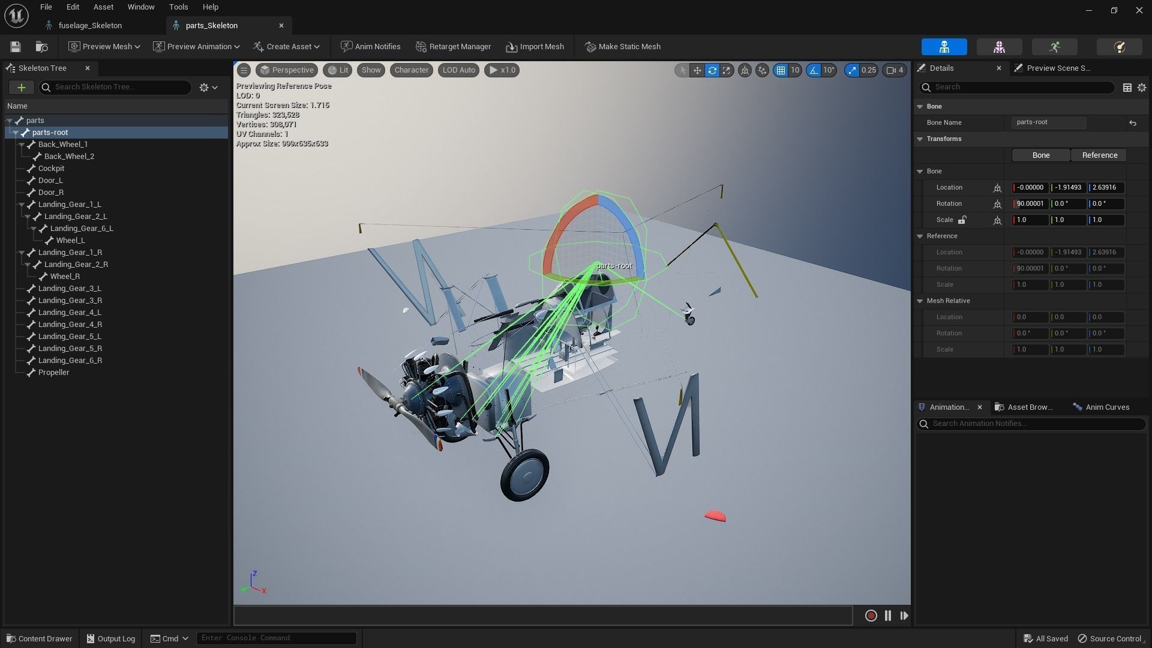Screen dimensions: 1152x648
Task: Toggle rotation angle snapping
Action: (814, 70)
